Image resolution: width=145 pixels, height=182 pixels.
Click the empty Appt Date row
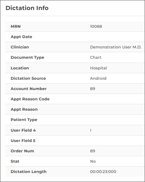point(75,37)
